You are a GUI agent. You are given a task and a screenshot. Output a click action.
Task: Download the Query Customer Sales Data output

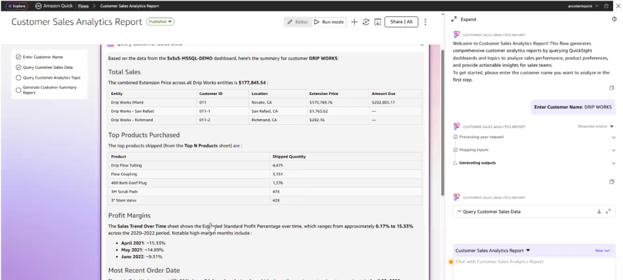click(x=599, y=212)
